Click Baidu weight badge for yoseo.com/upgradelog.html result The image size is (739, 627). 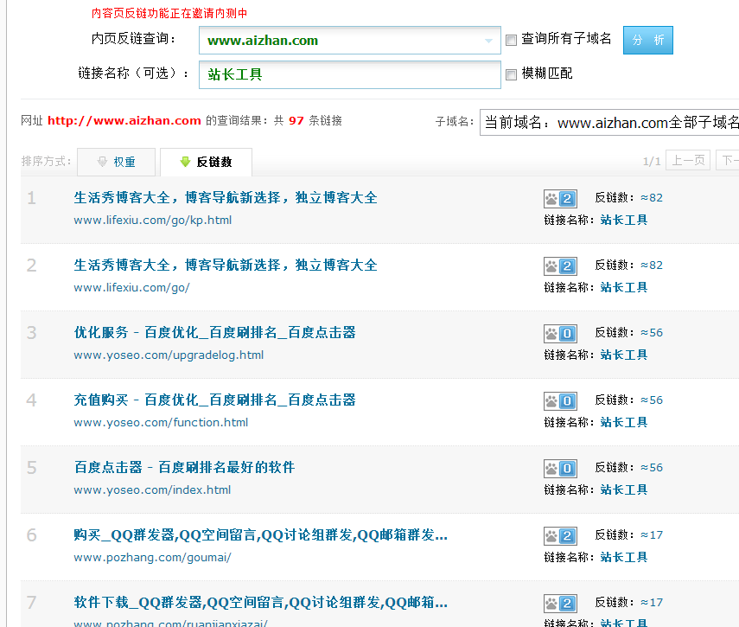560,334
